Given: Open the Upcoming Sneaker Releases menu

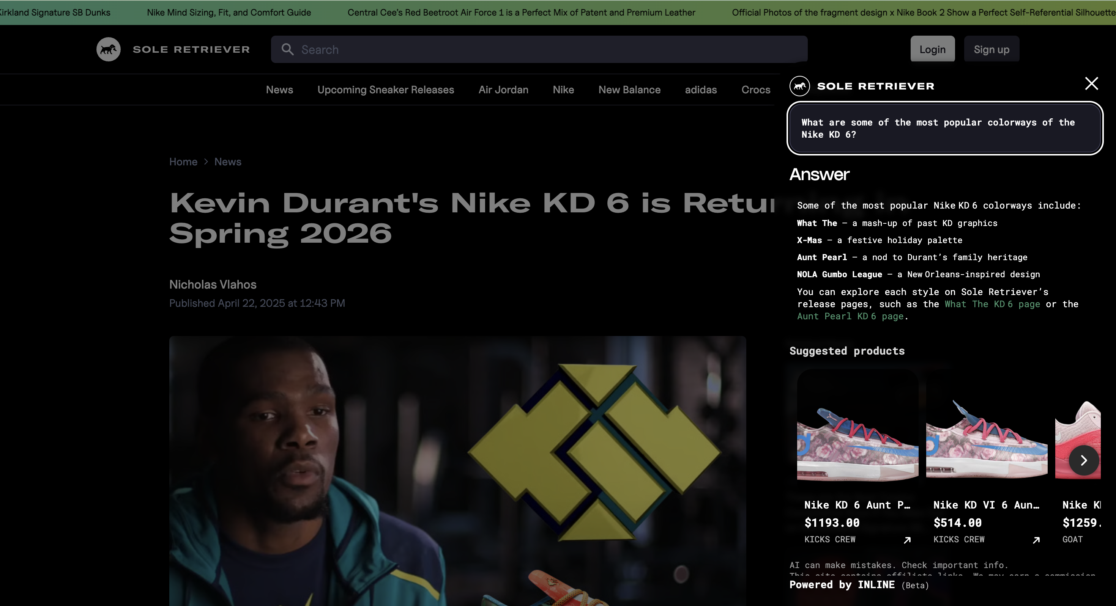Looking at the screenshot, I should tap(385, 89).
